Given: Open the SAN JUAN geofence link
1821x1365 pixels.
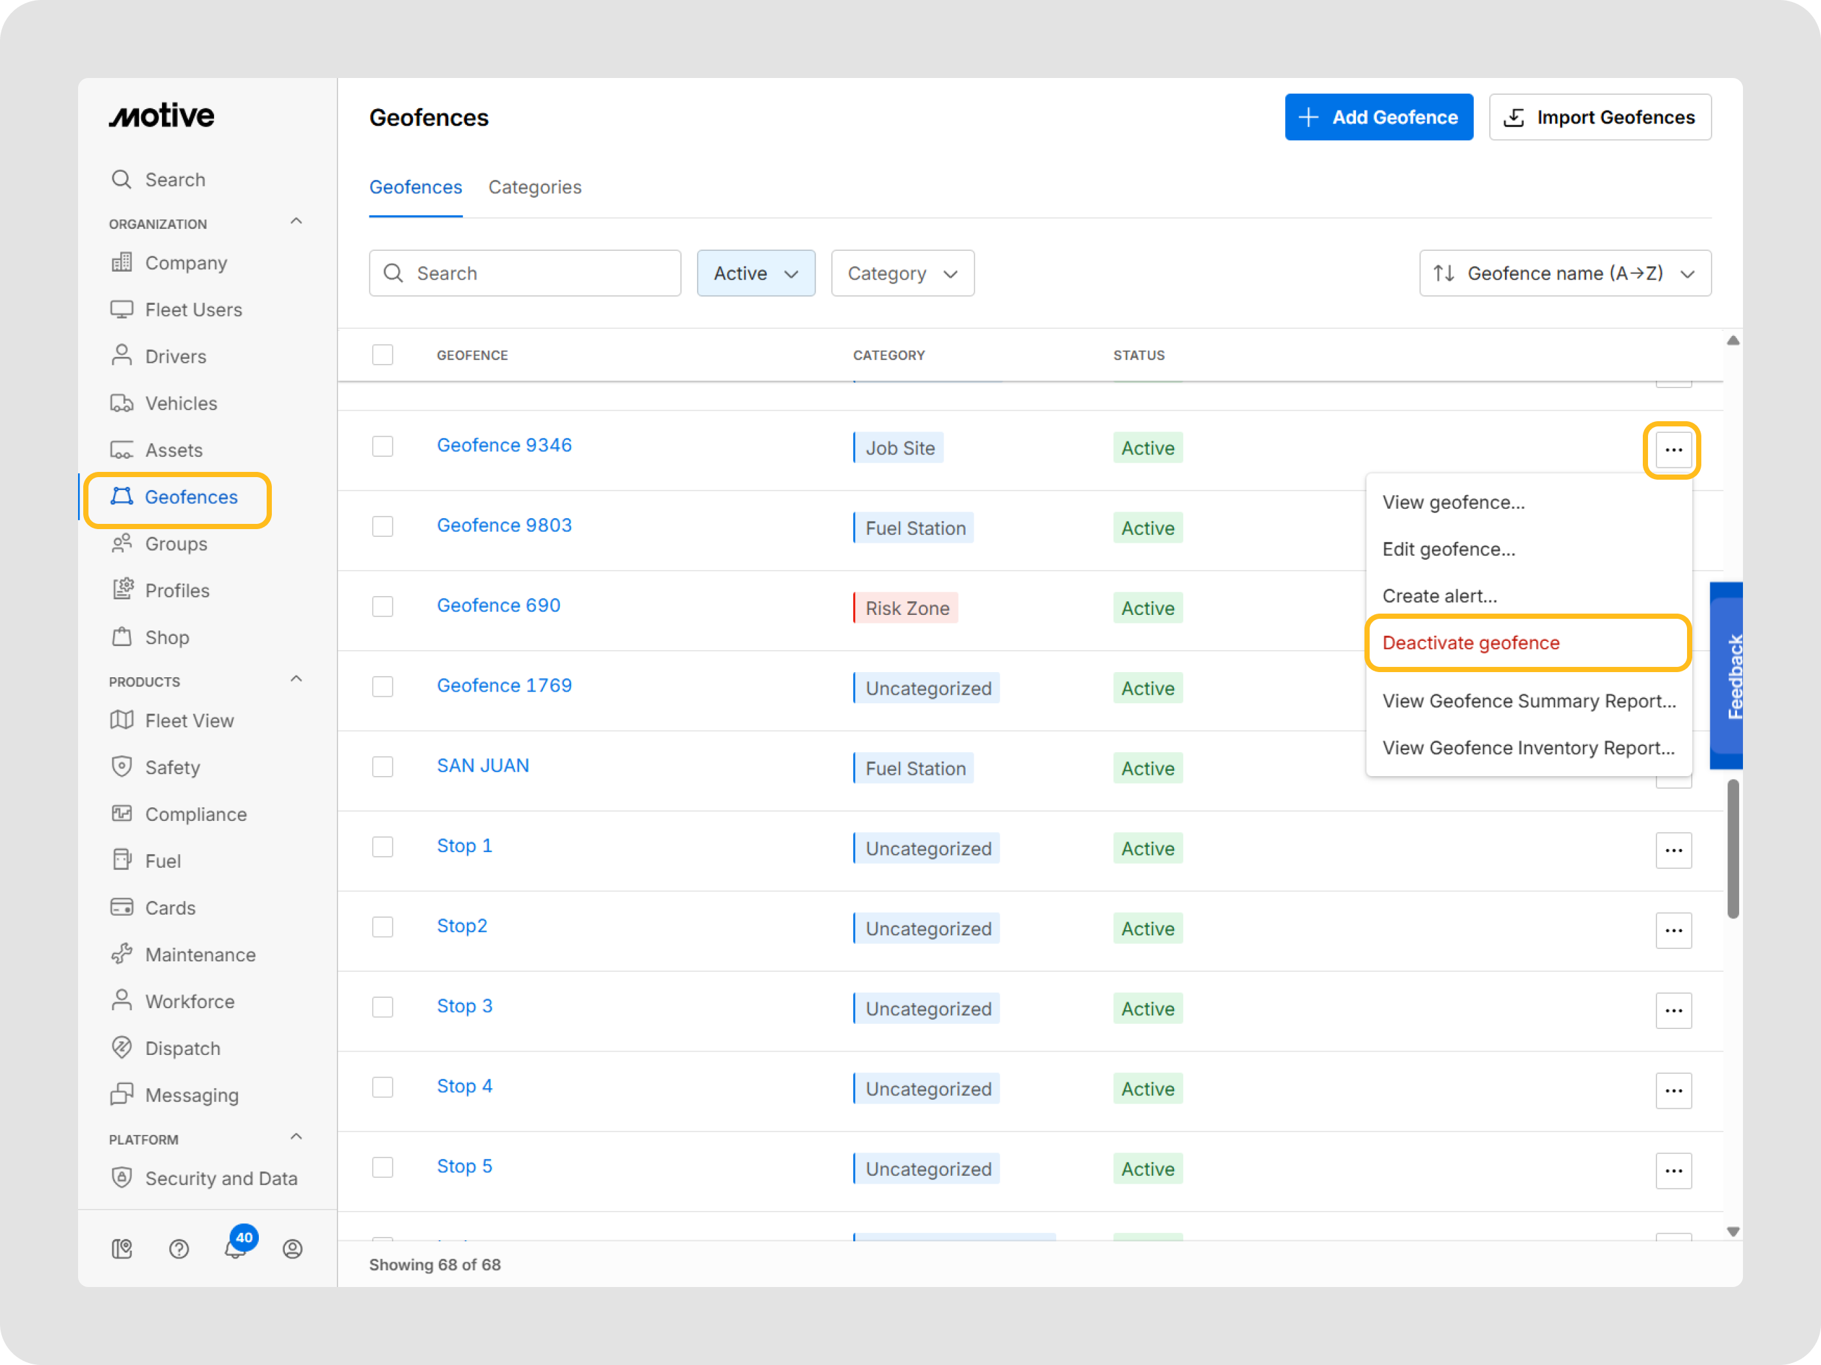Looking at the screenshot, I should pos(483,765).
